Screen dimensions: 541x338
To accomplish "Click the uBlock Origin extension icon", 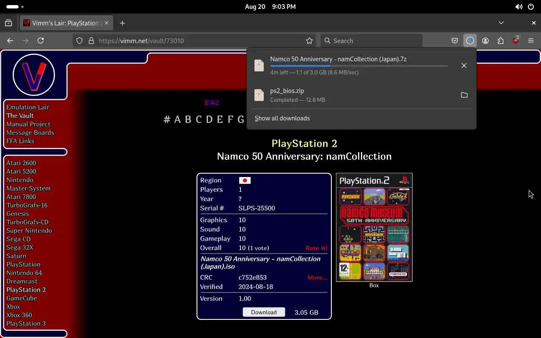I will (x=516, y=41).
